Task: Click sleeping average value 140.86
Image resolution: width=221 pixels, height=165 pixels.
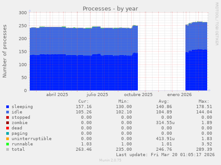Action: click(164, 107)
